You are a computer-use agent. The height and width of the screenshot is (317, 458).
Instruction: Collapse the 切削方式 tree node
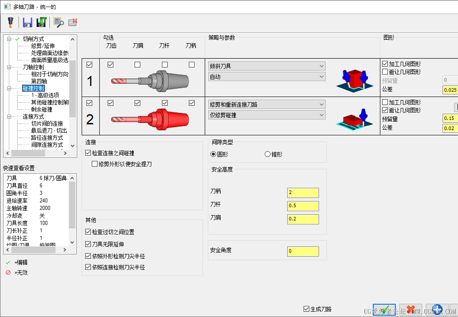pos(9,39)
